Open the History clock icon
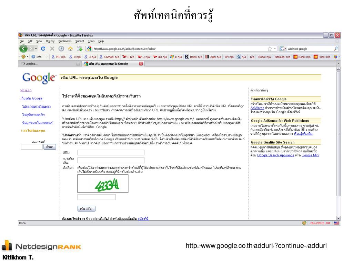 (x=61, y=48)
